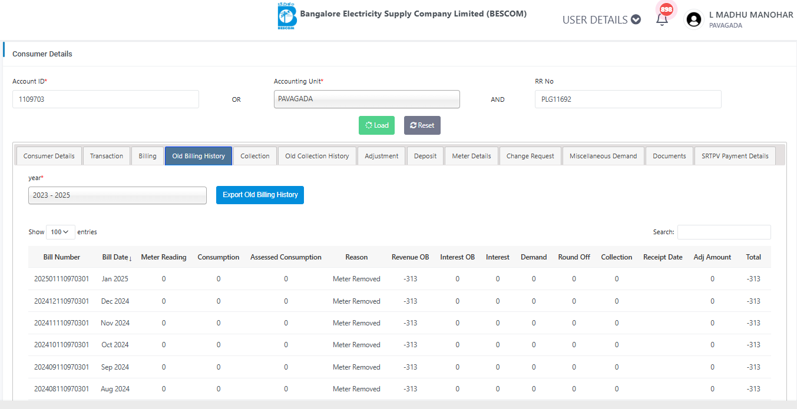This screenshot has width=797, height=409.
Task: Focus the RR No input field
Action: click(x=627, y=99)
